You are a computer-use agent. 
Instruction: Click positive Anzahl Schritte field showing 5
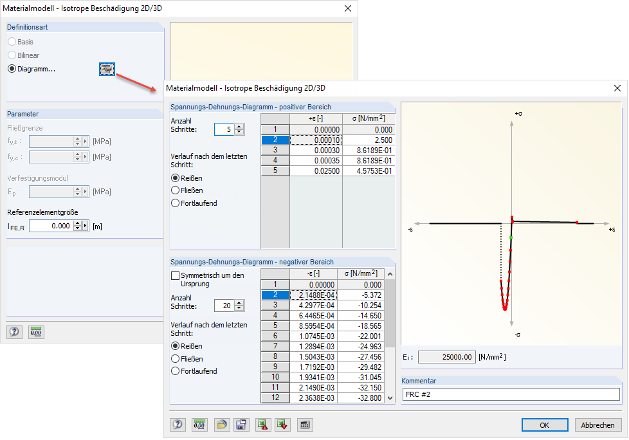click(x=224, y=129)
